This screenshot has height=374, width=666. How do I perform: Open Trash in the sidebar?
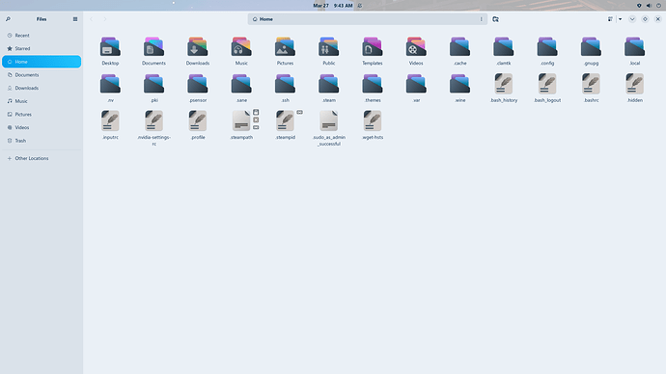point(42,141)
